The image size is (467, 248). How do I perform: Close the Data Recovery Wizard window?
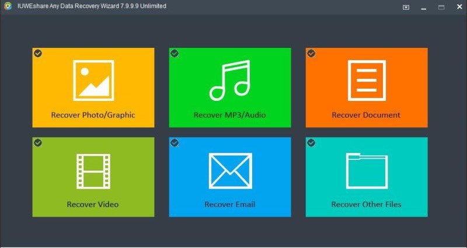click(x=459, y=7)
